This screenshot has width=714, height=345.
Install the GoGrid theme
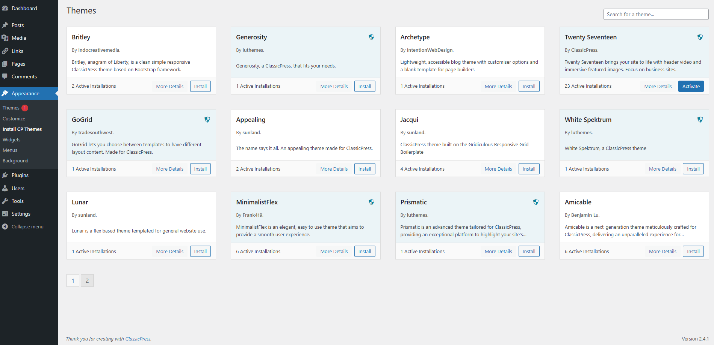(200, 169)
